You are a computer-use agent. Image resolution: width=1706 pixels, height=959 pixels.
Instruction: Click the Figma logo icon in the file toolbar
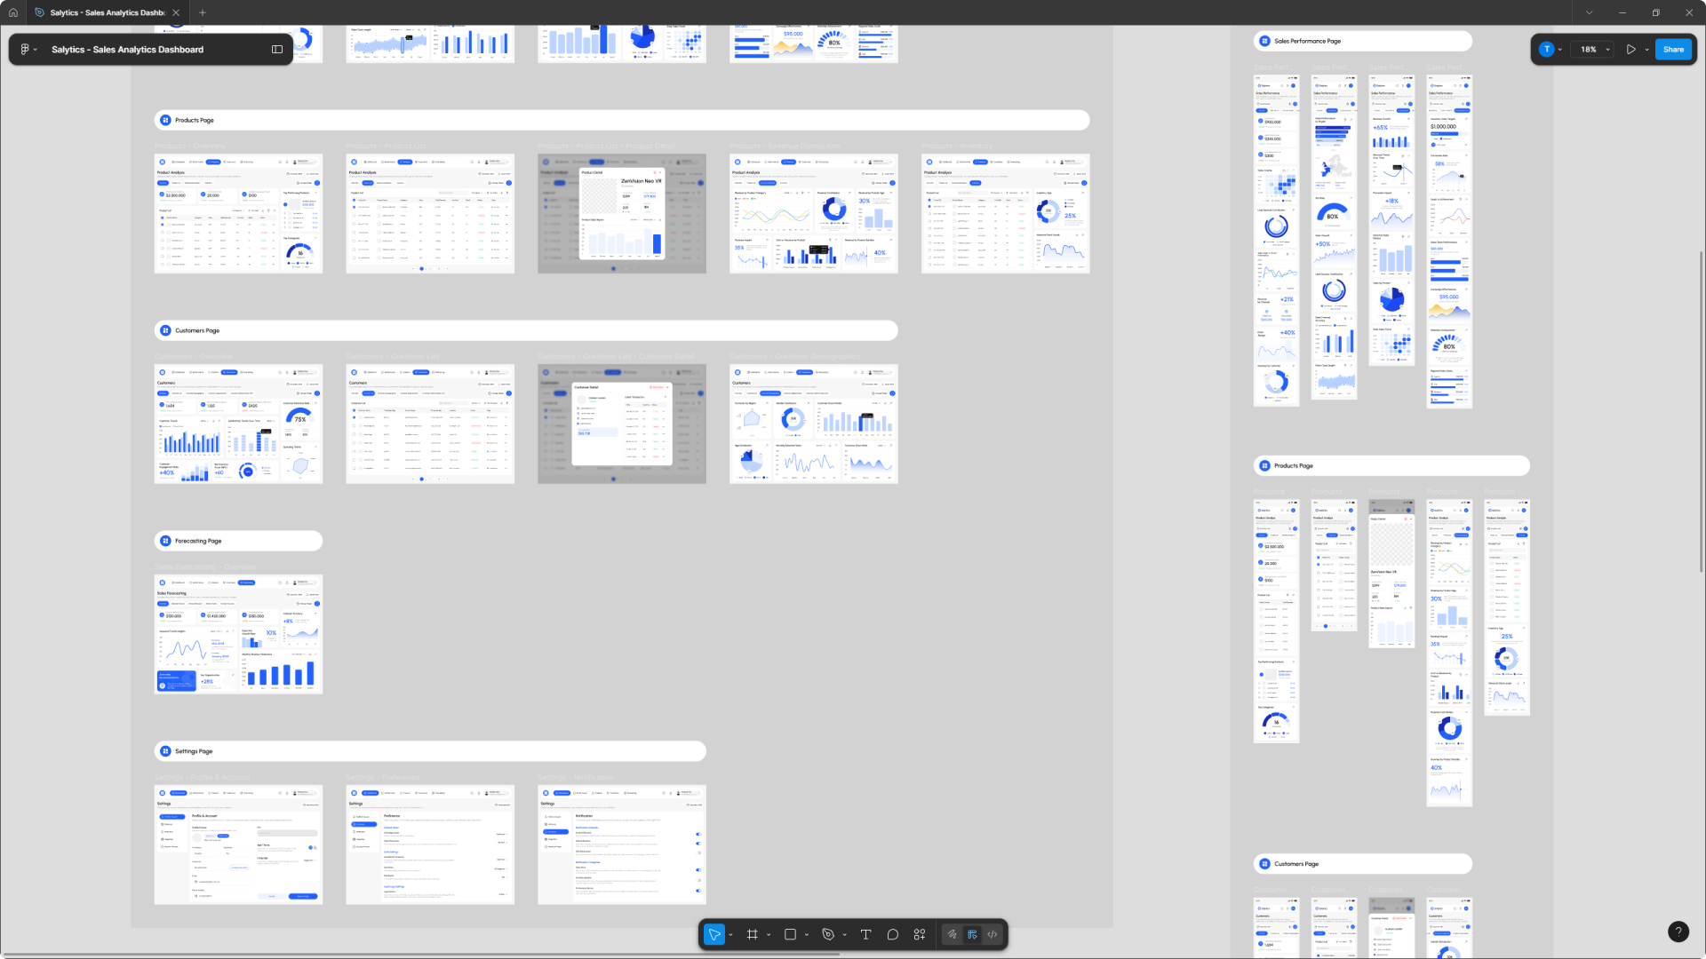pos(25,49)
